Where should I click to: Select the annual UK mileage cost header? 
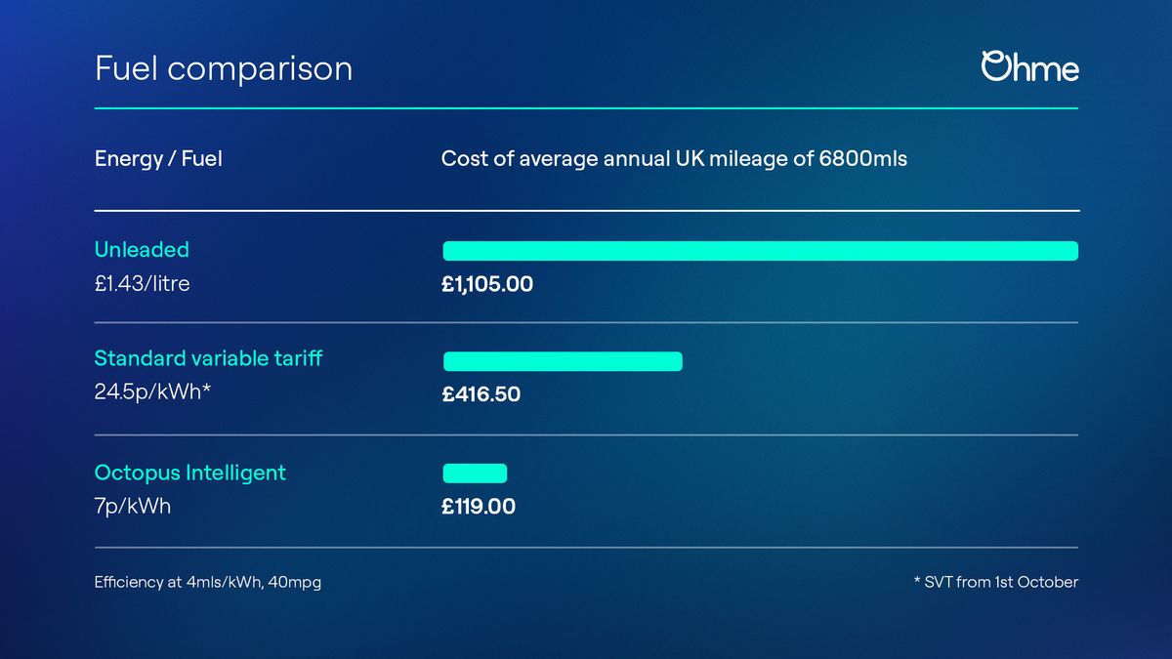pyautogui.click(x=674, y=158)
